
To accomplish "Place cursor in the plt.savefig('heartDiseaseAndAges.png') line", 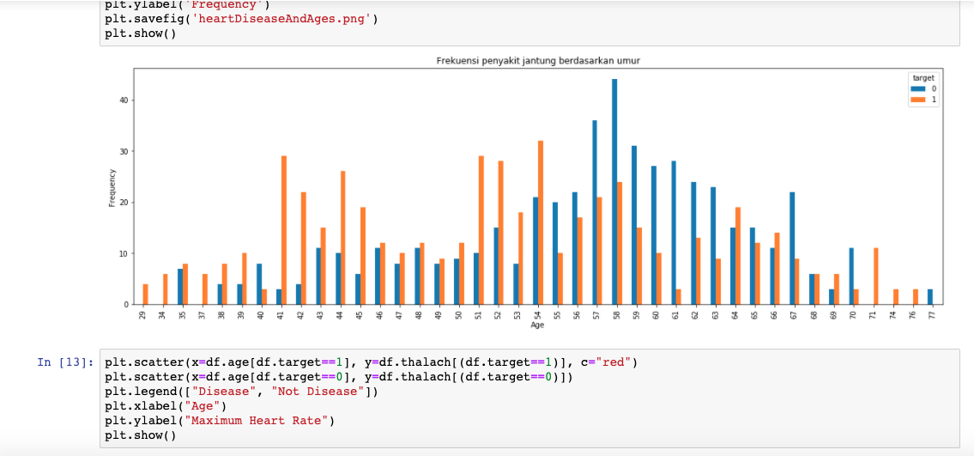I will coord(242,19).
